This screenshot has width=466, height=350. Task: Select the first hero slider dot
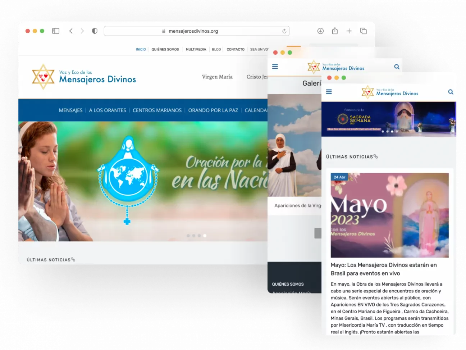pos(188,236)
